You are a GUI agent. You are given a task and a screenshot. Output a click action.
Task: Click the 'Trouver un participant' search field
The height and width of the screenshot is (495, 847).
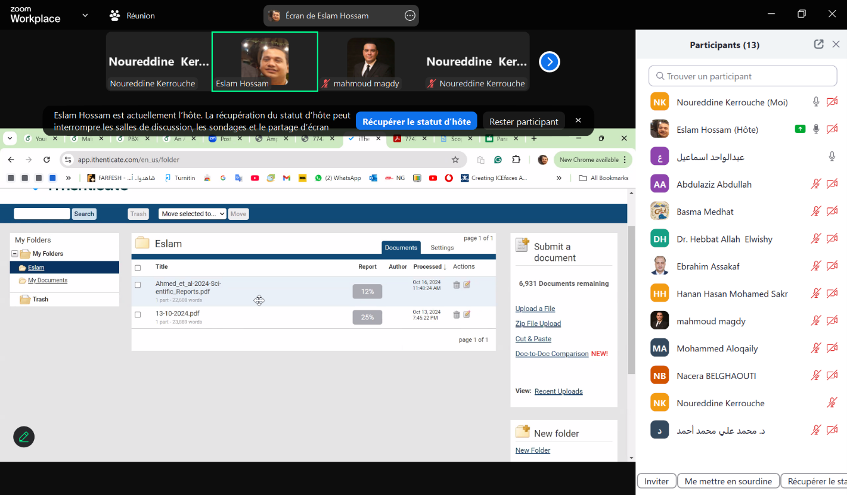pos(743,76)
